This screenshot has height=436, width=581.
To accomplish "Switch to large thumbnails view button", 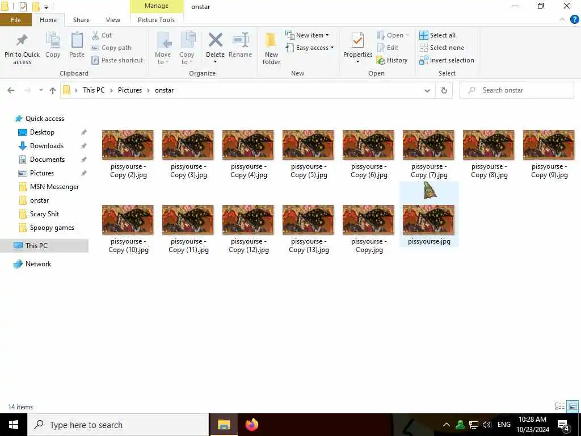I will point(572,406).
